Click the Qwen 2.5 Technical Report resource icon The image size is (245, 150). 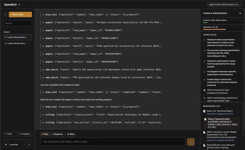tap(204, 111)
